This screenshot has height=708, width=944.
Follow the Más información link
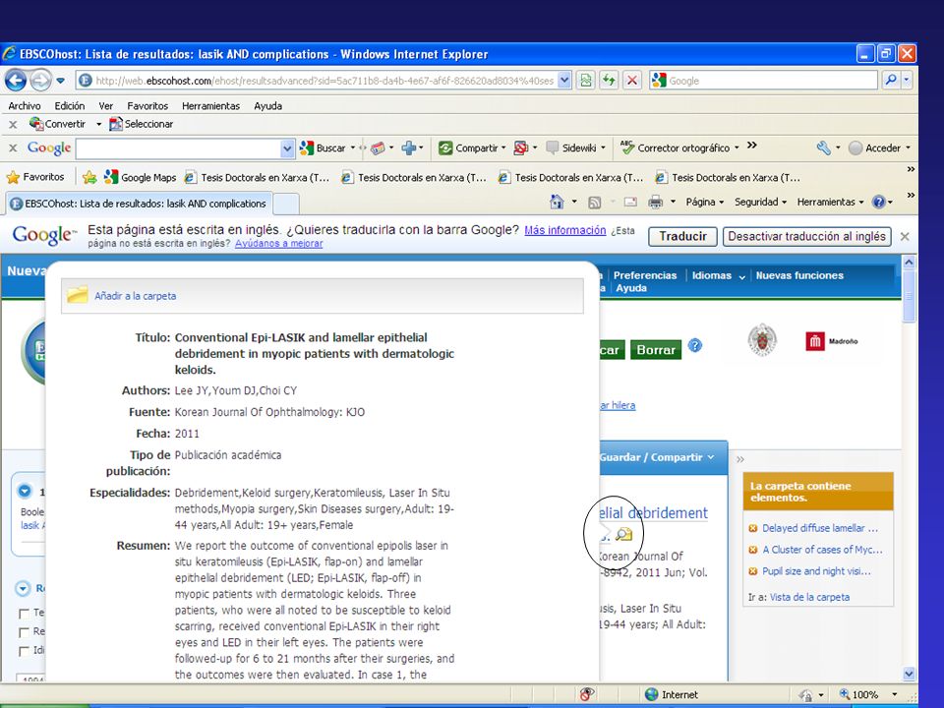pos(565,230)
